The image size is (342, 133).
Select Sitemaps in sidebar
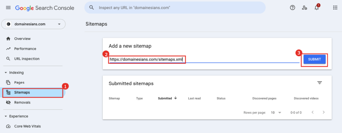pyautogui.click(x=33, y=92)
